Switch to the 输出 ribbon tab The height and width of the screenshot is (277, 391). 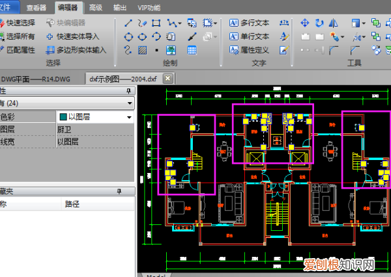click(x=120, y=8)
